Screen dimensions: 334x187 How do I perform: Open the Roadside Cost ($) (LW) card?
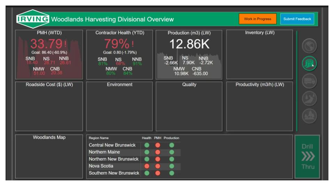click(49, 106)
